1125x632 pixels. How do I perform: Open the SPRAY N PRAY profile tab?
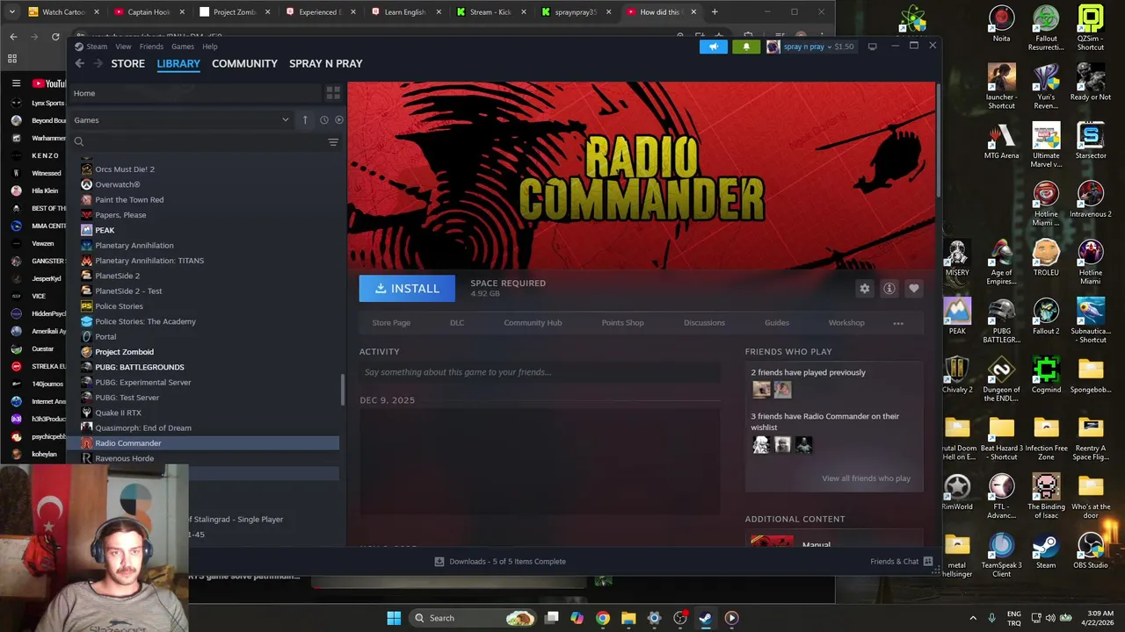[325, 63]
